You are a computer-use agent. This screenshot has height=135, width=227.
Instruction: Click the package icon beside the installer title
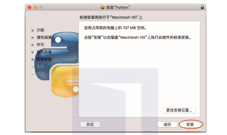click(x=102, y=7)
